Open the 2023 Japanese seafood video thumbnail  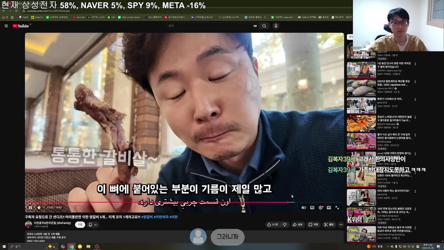pos(361,87)
